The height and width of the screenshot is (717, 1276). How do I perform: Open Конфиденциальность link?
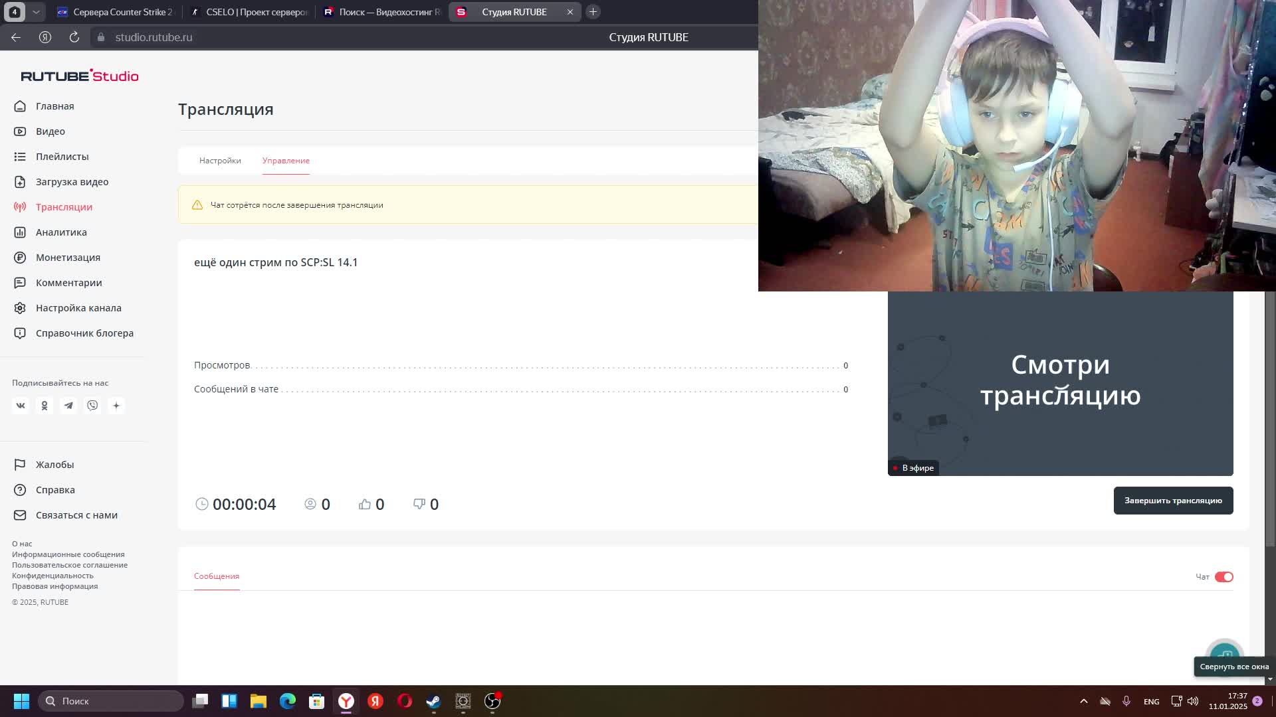pos(53,576)
